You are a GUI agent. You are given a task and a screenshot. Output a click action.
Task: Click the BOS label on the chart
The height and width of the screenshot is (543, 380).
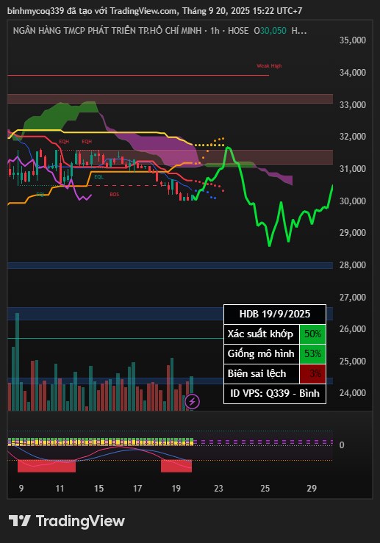(x=115, y=194)
